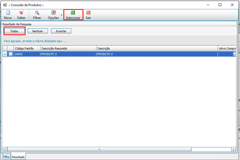Click the Selecionar toolbar button
Viewport: 240px width, 160px height.
[73, 15]
